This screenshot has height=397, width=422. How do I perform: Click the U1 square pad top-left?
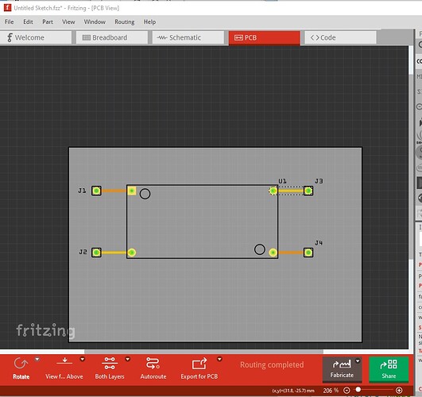132,191
